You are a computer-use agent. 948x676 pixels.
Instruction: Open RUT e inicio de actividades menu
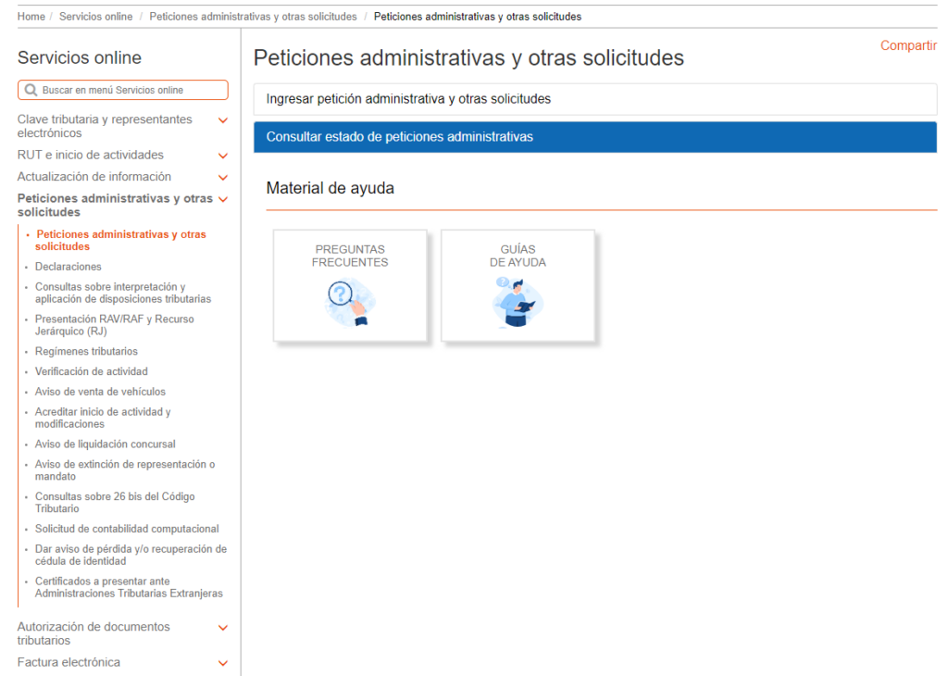point(90,155)
